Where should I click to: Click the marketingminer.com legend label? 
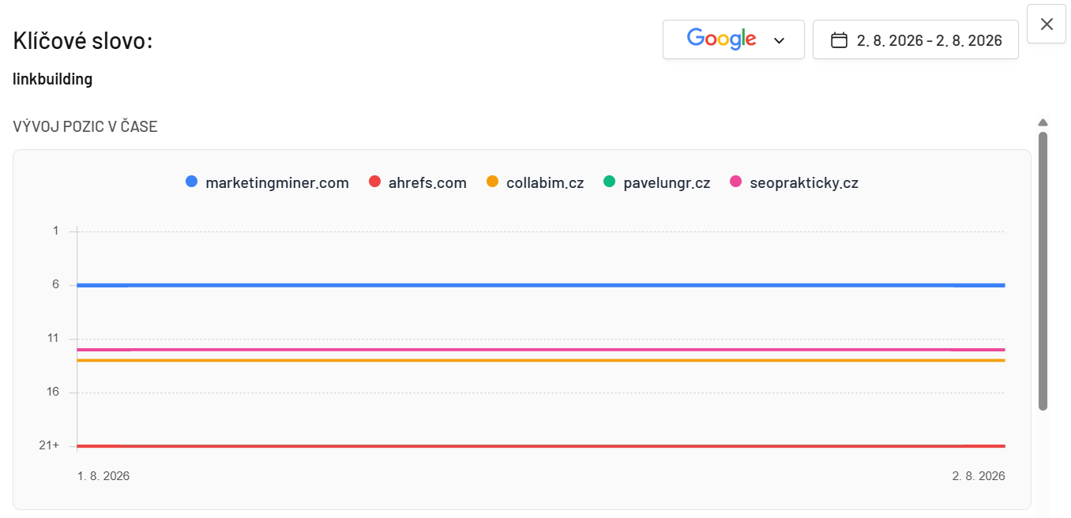[x=277, y=182]
